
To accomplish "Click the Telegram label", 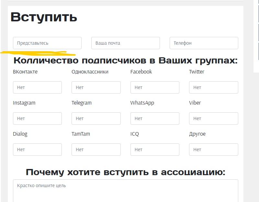I will [x=82, y=103].
